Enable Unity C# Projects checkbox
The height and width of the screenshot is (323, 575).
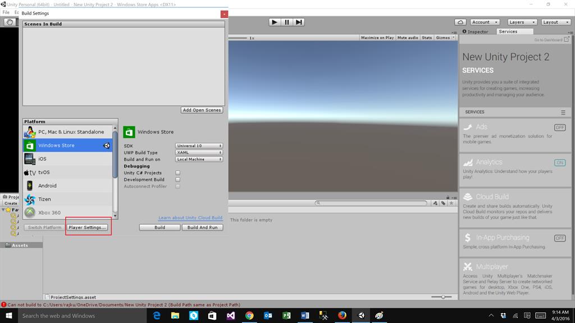coord(178,173)
